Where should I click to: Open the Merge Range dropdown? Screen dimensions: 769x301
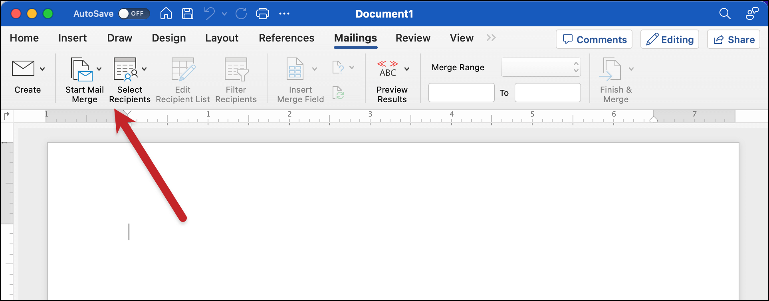coord(541,67)
